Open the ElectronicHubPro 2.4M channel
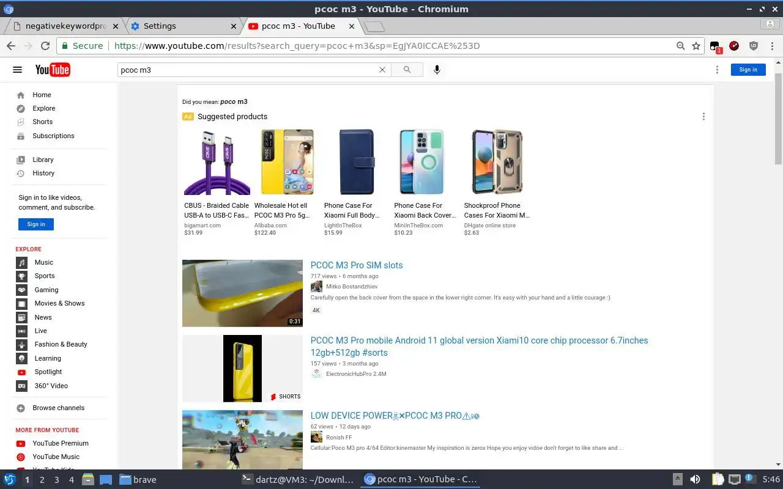Viewport: 783px width, 489px height. [x=356, y=374]
